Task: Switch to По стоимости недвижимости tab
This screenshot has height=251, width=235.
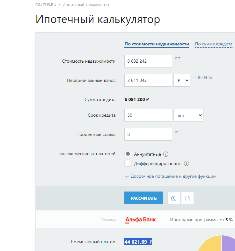Action: 157,44
